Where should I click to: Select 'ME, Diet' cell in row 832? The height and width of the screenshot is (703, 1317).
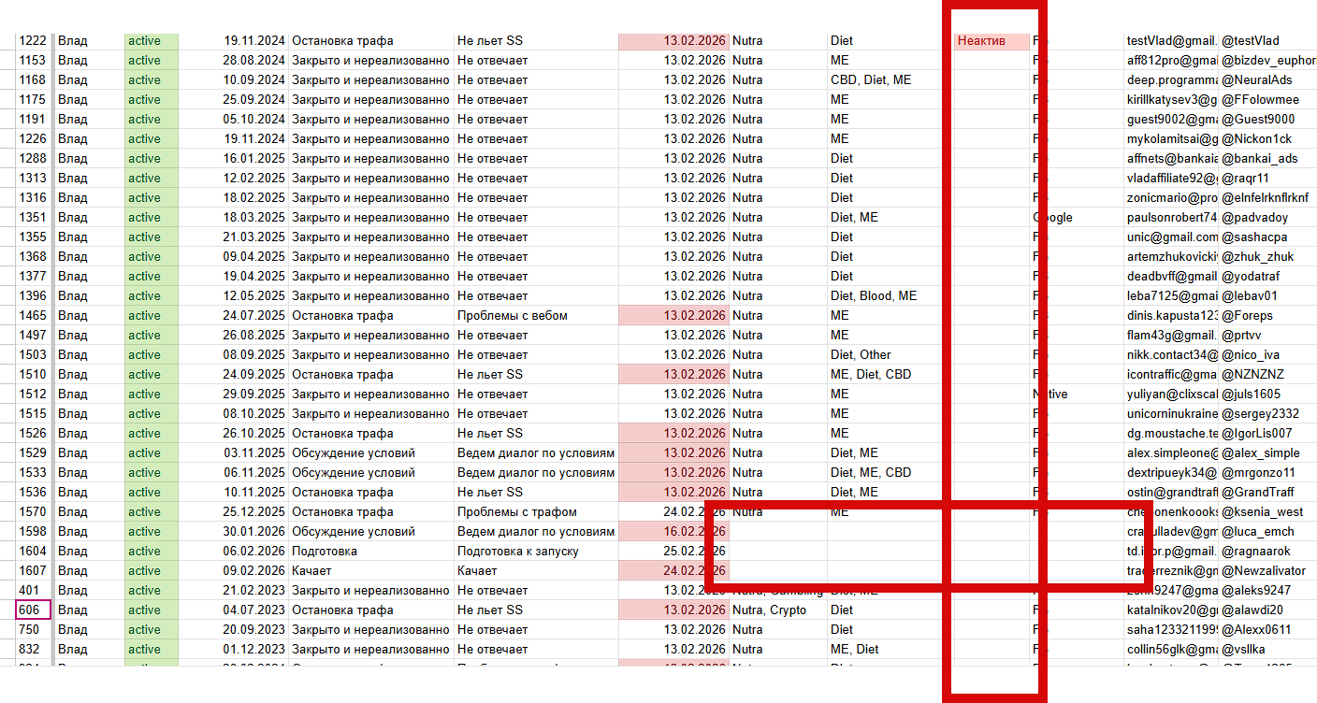coord(890,650)
